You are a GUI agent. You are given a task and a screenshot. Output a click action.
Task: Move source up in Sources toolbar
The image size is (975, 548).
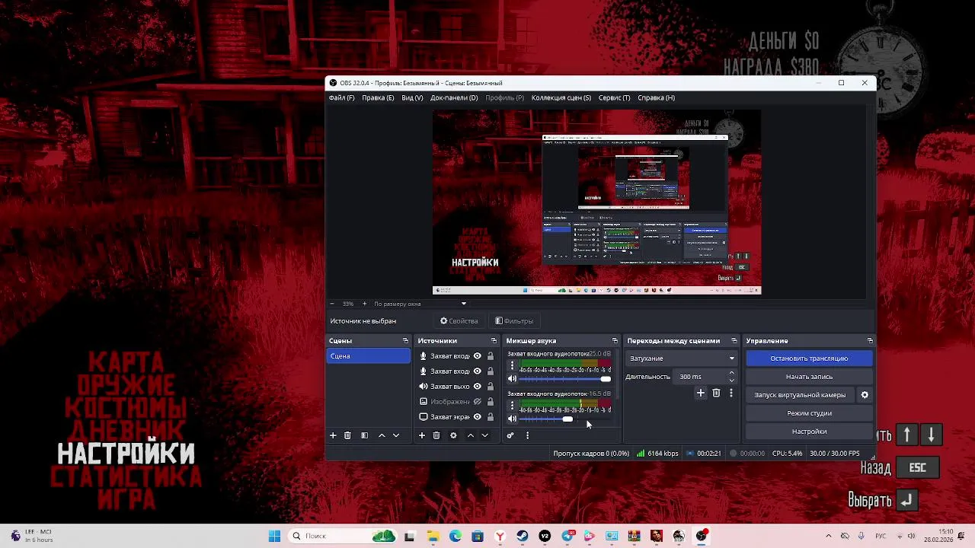pos(470,435)
